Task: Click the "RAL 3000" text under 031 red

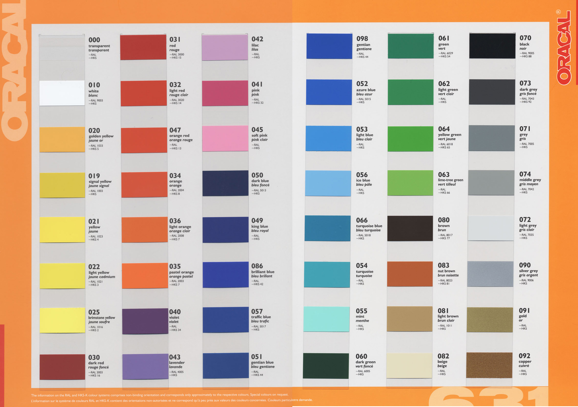Action: 177,54
